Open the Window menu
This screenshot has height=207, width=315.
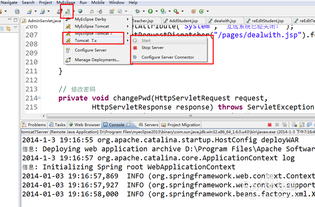coord(117,3)
